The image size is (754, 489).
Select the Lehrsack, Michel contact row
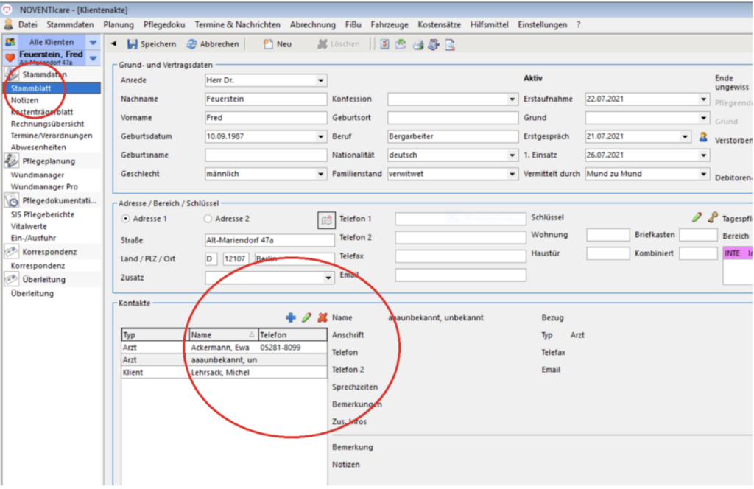(224, 372)
